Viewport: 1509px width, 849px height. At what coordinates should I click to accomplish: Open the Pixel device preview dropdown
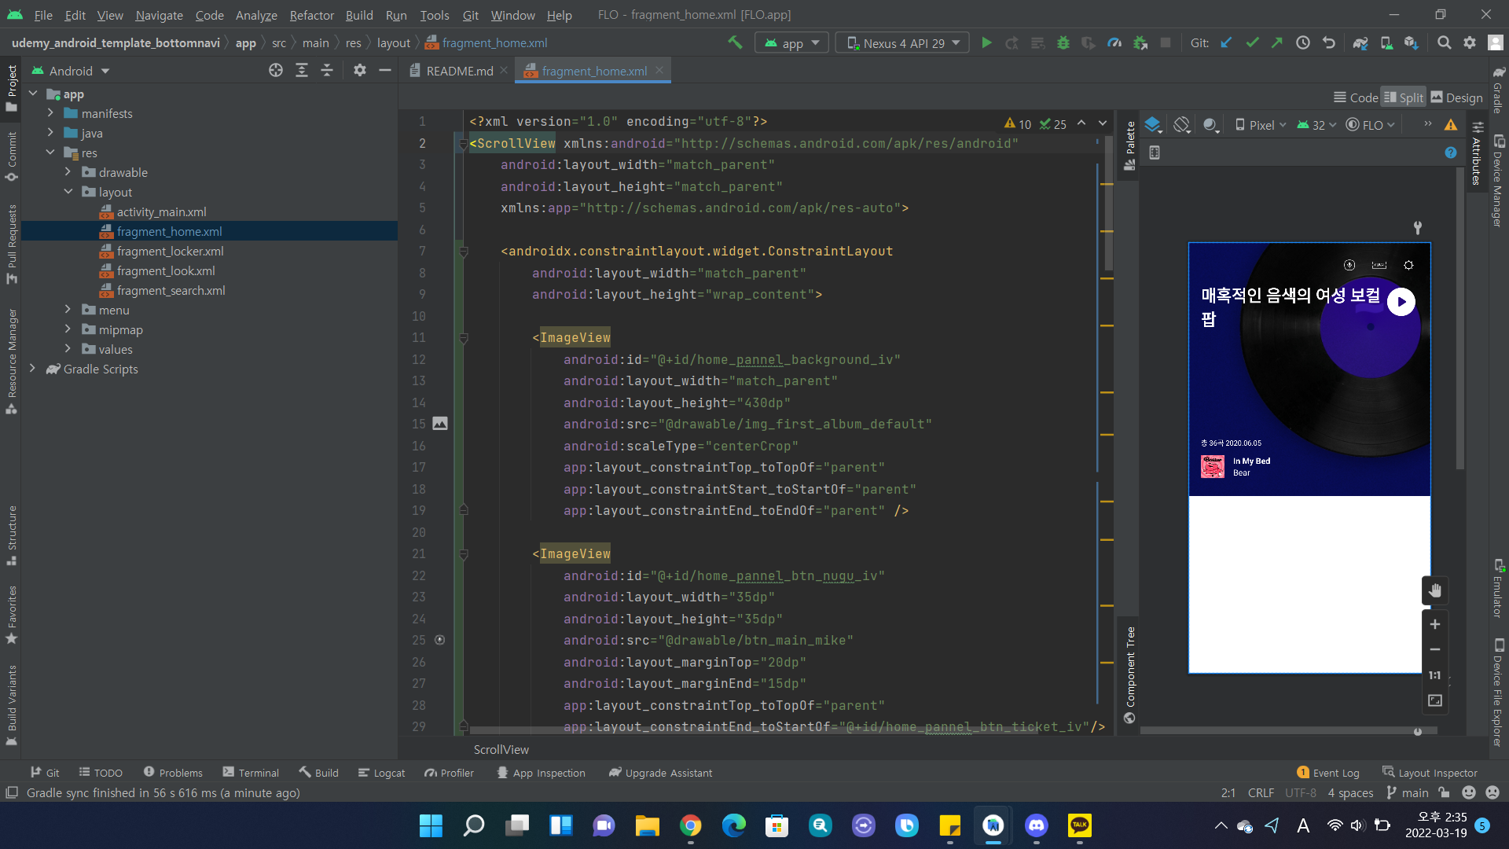1261,125
